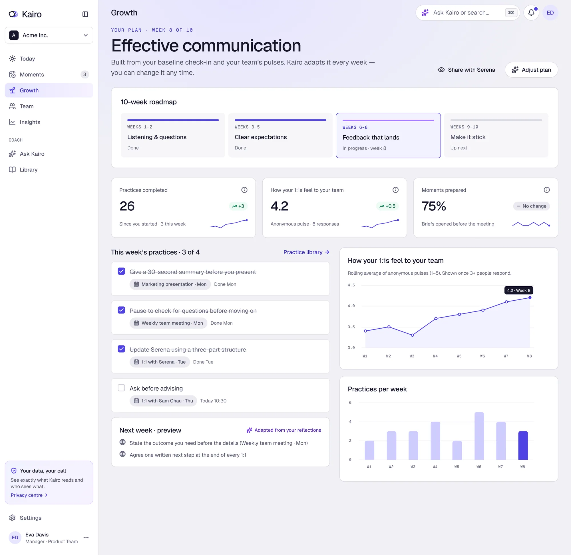
Task: Click the Today sun icon
Action: click(x=12, y=59)
